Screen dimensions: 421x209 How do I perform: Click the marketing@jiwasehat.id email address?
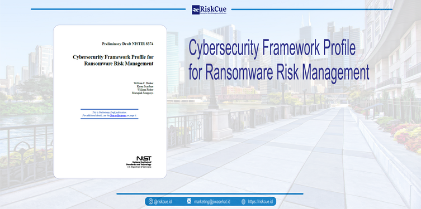212,202
